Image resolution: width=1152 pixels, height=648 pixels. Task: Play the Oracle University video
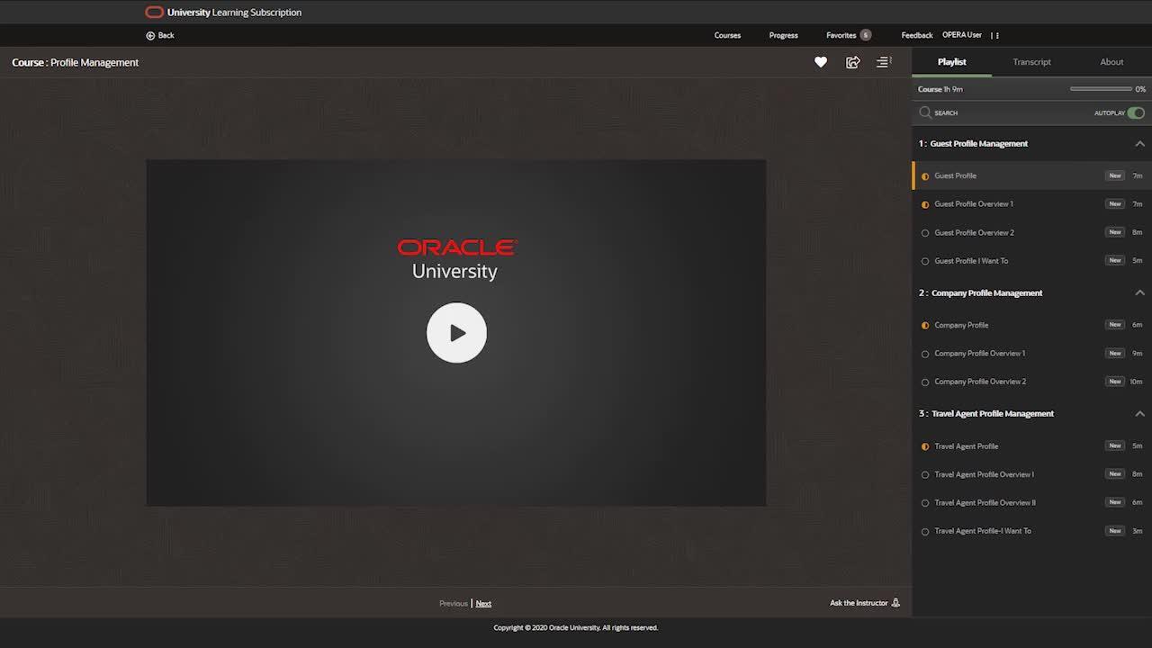(456, 333)
